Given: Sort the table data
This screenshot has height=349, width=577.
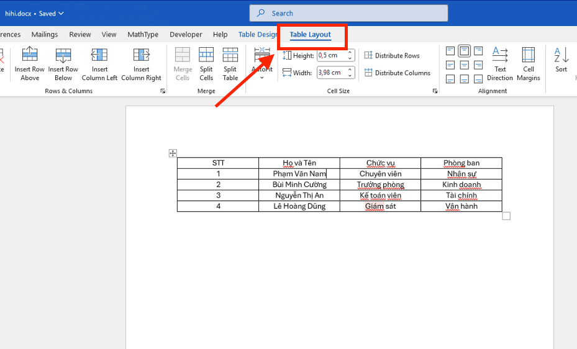Looking at the screenshot, I should click(x=561, y=60).
